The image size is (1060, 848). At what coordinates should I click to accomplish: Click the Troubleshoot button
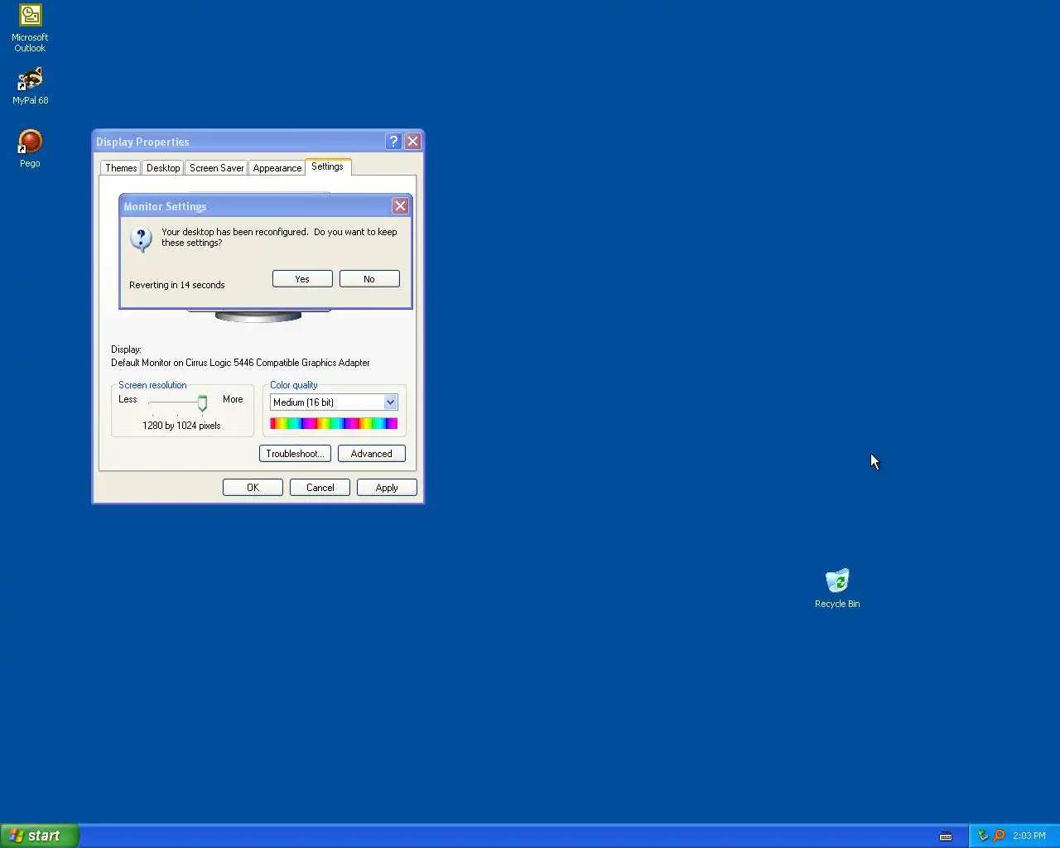pyautogui.click(x=295, y=454)
